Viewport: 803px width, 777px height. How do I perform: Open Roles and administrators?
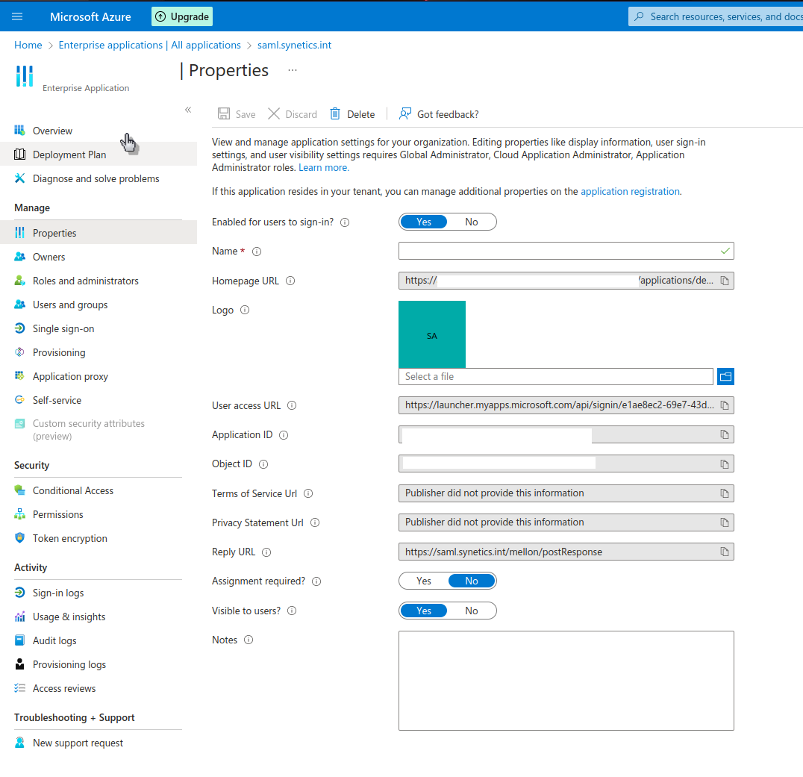click(x=99, y=281)
